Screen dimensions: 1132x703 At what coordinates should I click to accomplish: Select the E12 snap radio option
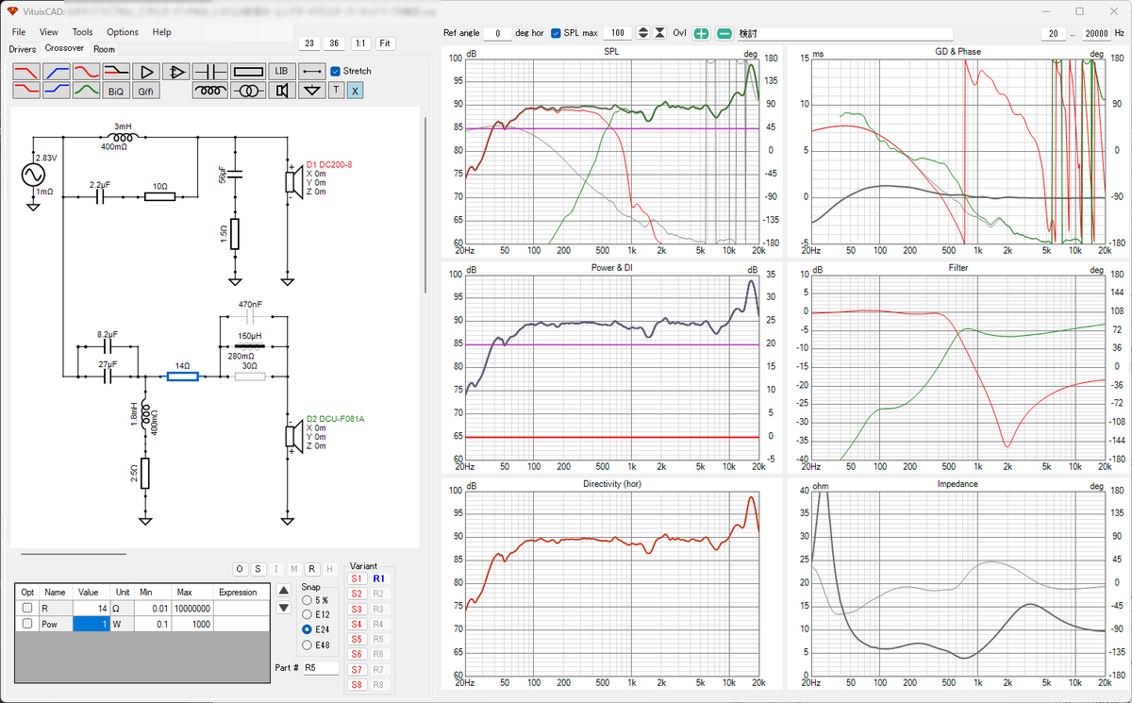coord(307,614)
